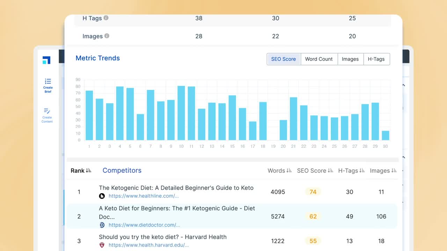Switch Metric Trends to Word Count
The image size is (447, 251).
319,59
